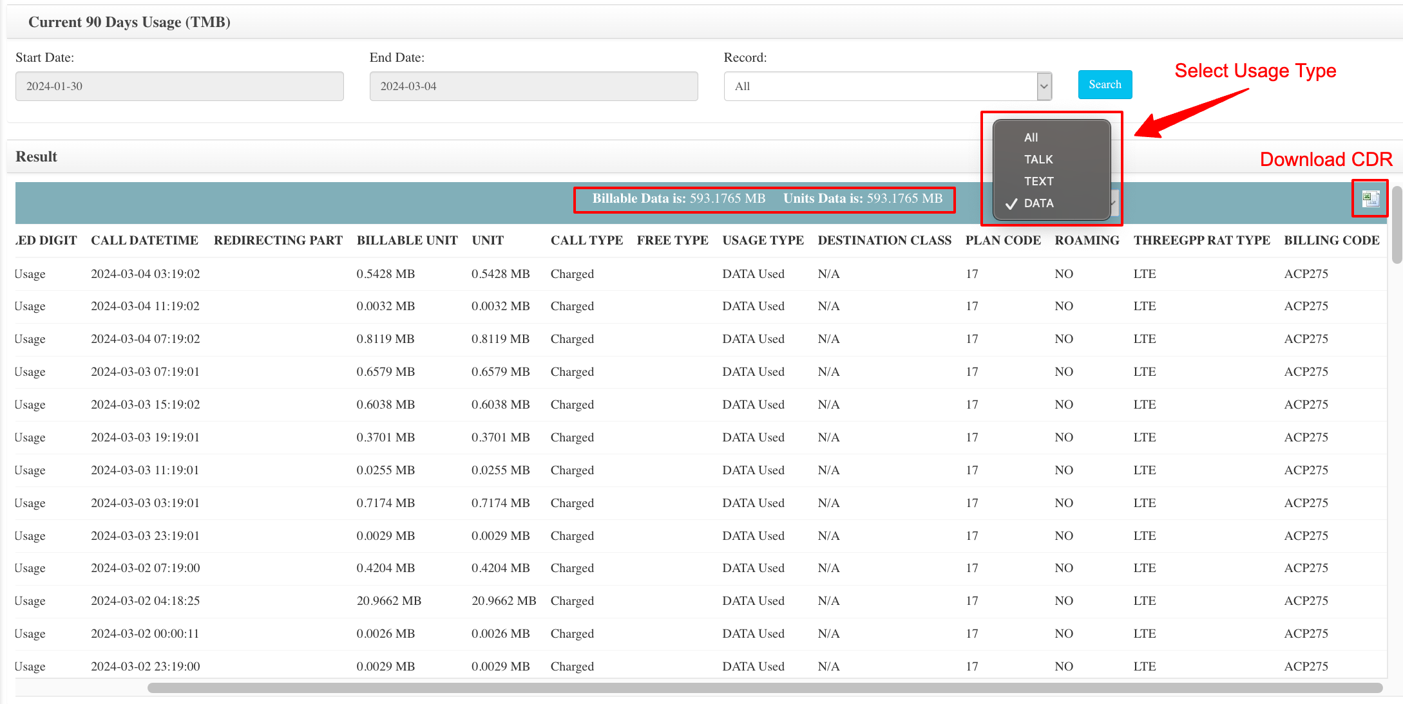
Task: Click the Start Date field 2024-01-30
Action: [x=179, y=86]
